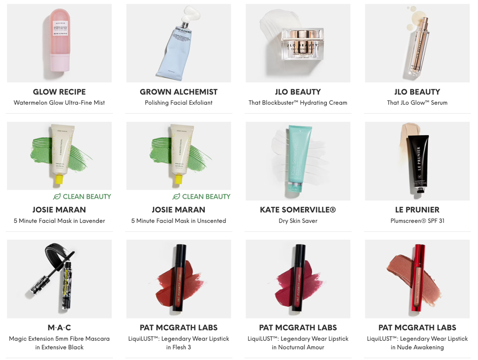
Task: Open the JLo Beauty Hydrating Cream jar image
Action: click(298, 43)
